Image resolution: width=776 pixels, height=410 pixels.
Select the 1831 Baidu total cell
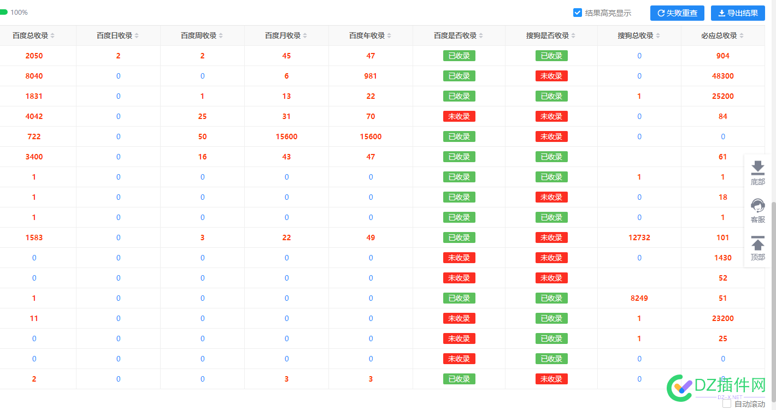(34, 96)
